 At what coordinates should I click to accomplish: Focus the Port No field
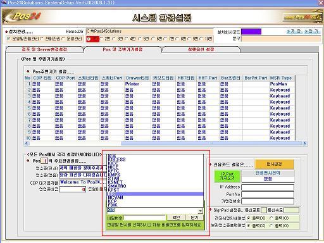268,194
